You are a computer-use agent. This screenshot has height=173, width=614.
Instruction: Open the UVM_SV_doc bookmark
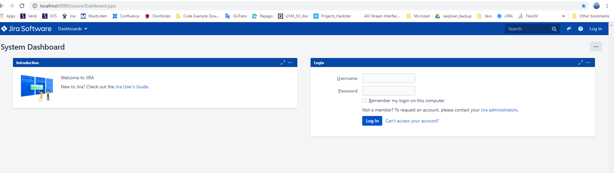coord(293,16)
